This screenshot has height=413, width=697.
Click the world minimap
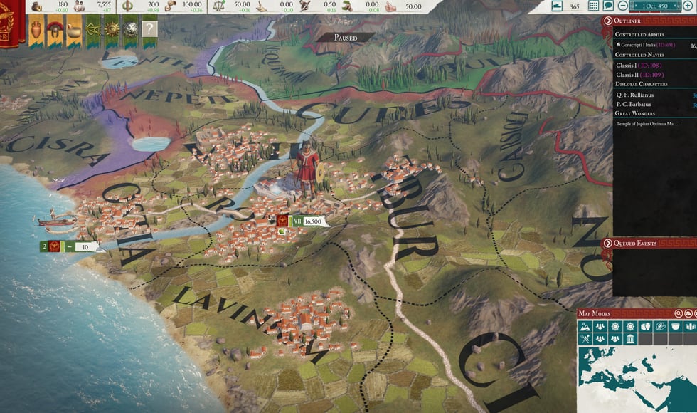tap(637, 380)
